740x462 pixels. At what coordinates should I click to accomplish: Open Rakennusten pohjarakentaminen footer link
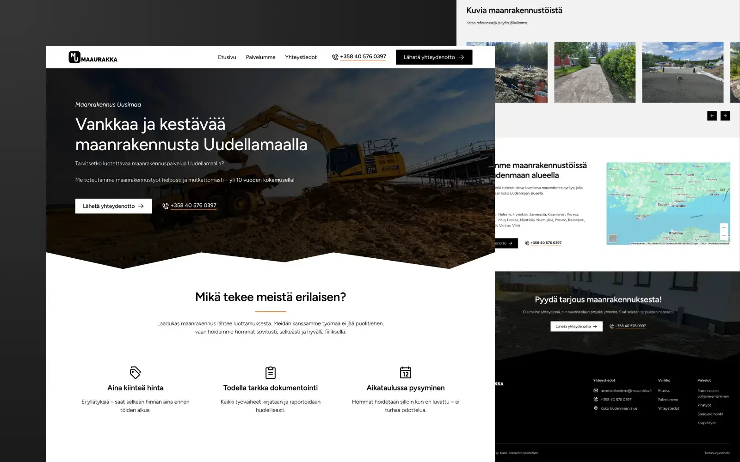pyautogui.click(x=713, y=394)
